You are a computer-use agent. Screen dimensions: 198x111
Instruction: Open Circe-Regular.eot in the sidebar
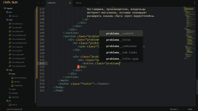(x=18, y=59)
